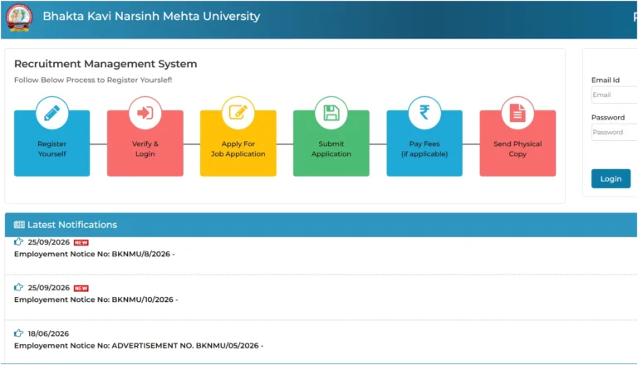Viewport: 638px width, 365px height.
Task: Click the pointing-hand icon next to BKNMU/10/2026 notice date
Action: (18, 287)
